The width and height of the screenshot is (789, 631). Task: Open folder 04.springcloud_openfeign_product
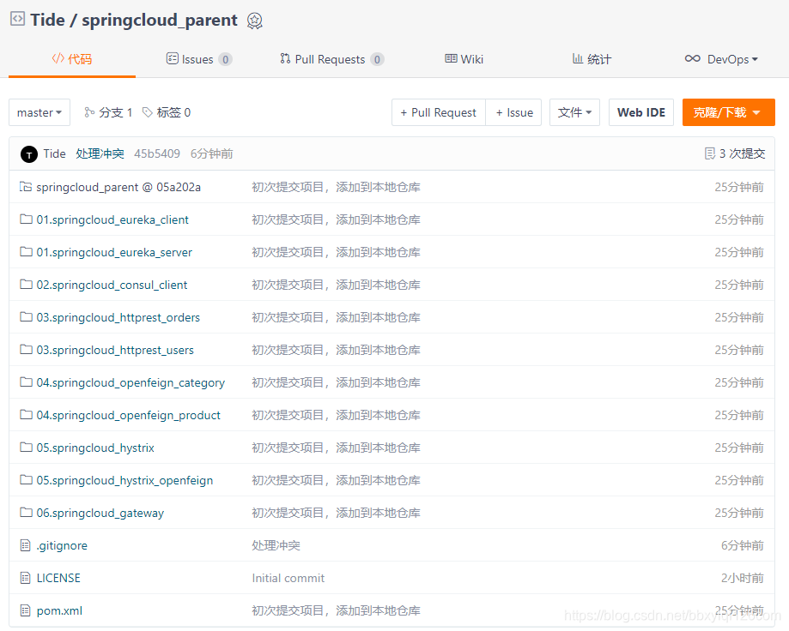[128, 416]
